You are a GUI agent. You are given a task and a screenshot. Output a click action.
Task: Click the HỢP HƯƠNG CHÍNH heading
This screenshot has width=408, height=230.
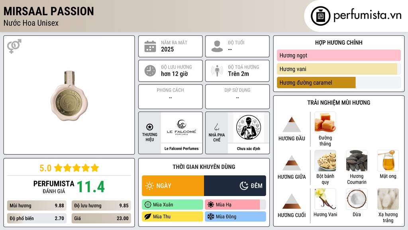click(339, 42)
